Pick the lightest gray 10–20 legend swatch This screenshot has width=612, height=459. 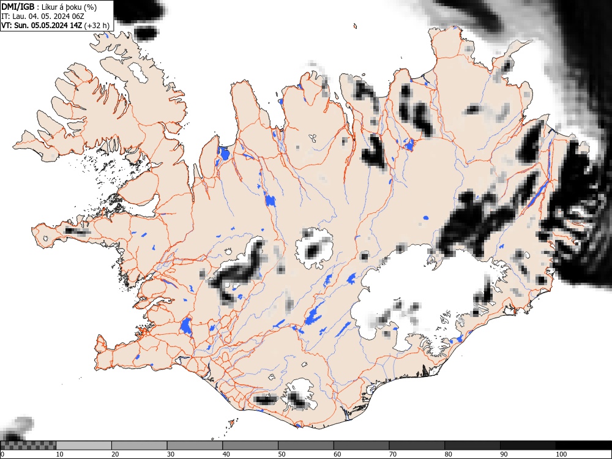coord(83,445)
